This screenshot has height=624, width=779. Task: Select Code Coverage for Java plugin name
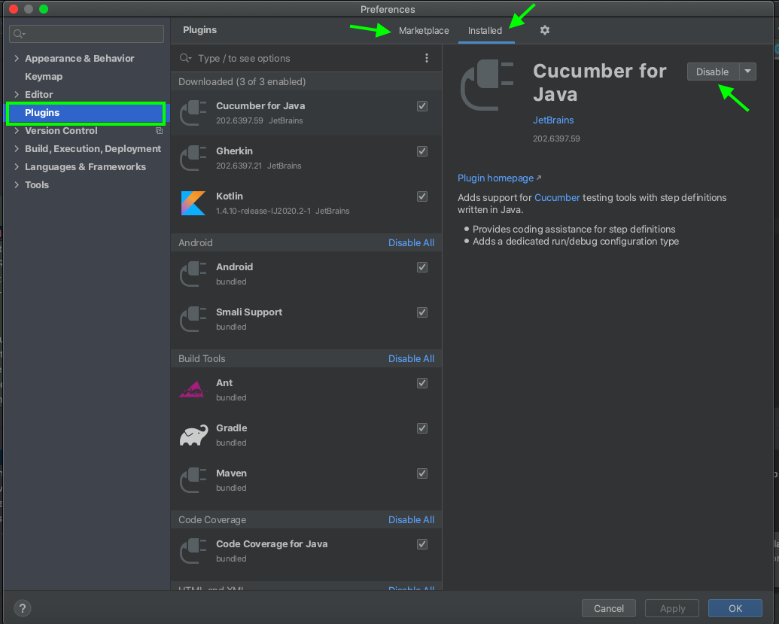272,544
